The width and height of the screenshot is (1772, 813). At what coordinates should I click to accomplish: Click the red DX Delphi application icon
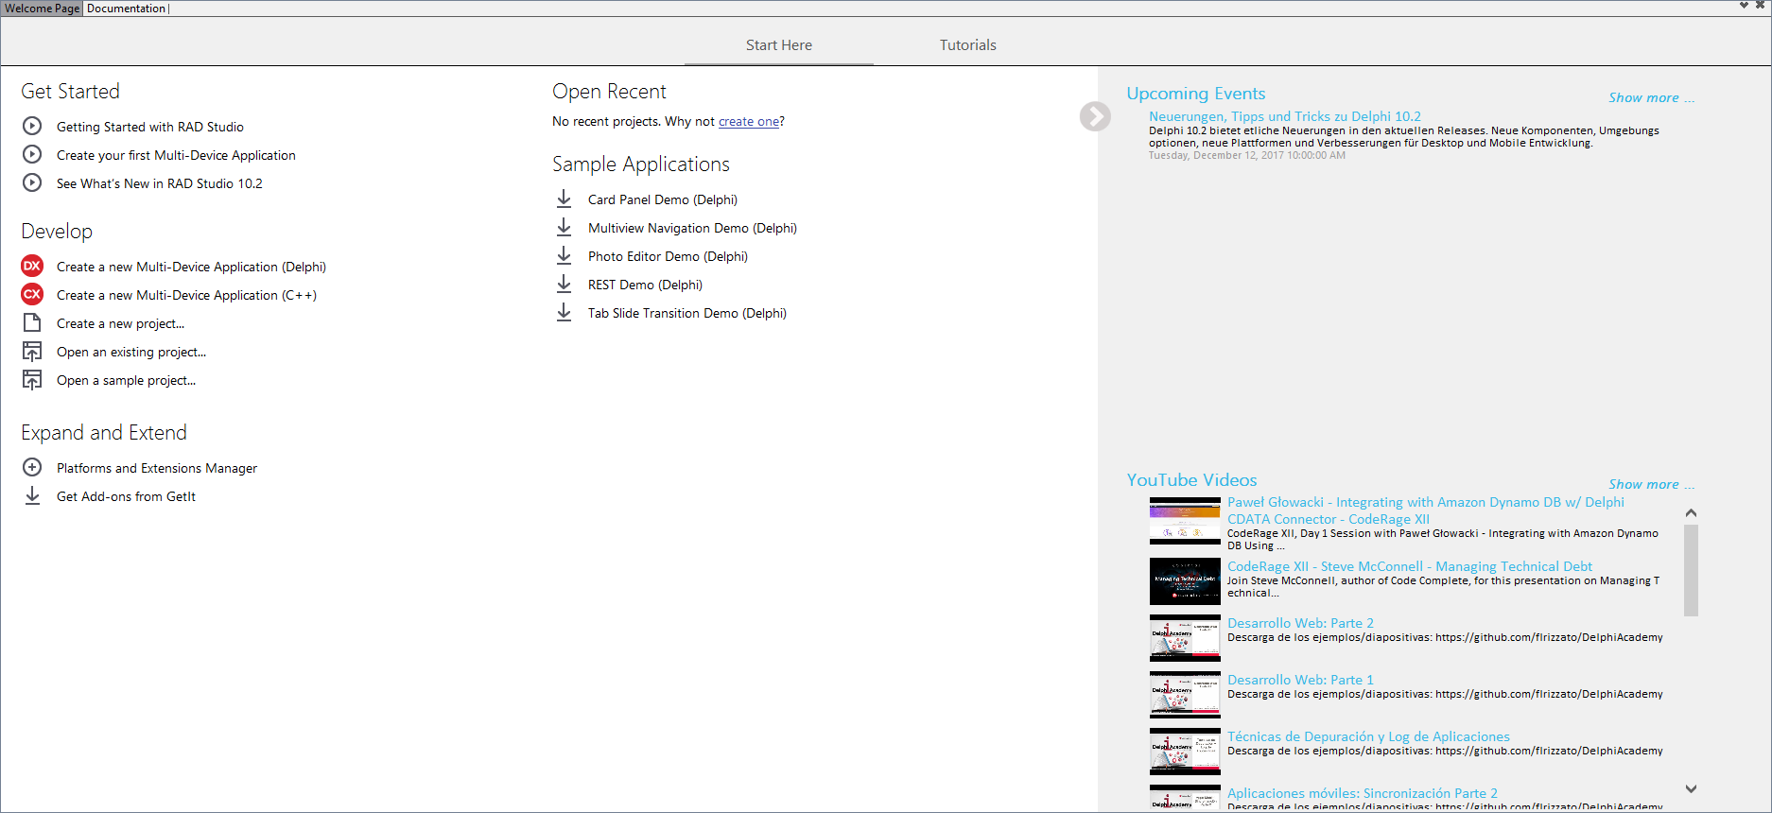pyautogui.click(x=32, y=266)
